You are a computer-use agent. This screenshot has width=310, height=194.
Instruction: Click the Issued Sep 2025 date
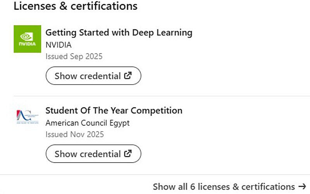tap(74, 57)
